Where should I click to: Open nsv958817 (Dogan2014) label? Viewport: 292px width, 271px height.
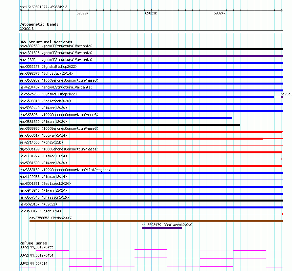40,211
